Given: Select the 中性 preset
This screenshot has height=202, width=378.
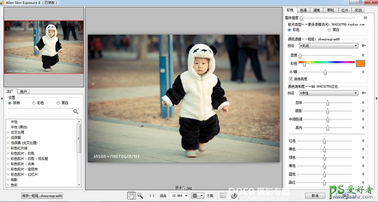Looking at the screenshot, I should 14,122.
